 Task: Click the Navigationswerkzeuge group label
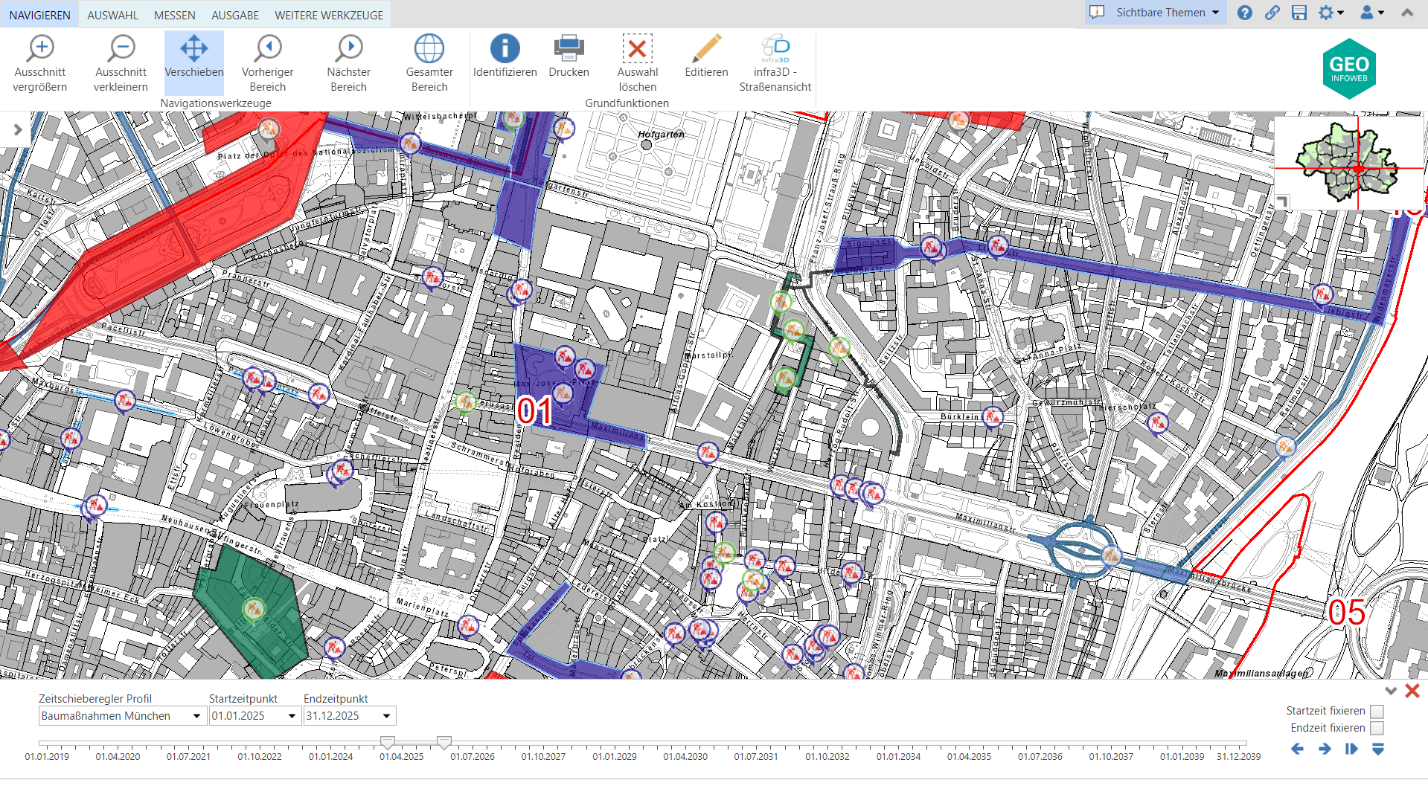click(216, 103)
